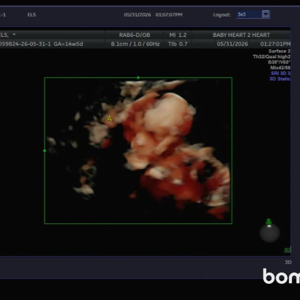Click the 'B39°/V65°' angle text
This screenshot has width=300, height=300.
279,62
